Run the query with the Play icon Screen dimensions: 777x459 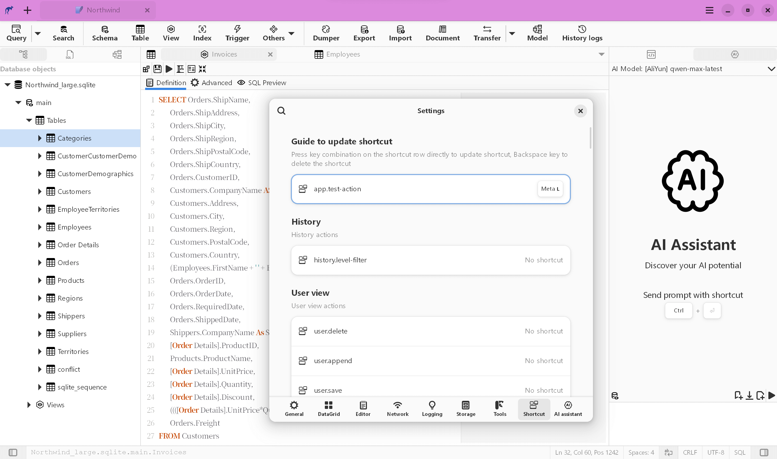(169, 69)
